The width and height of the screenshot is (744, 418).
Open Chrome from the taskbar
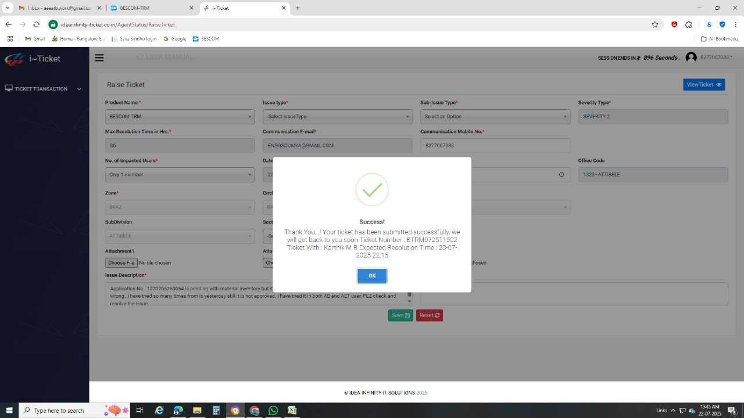pyautogui.click(x=254, y=410)
